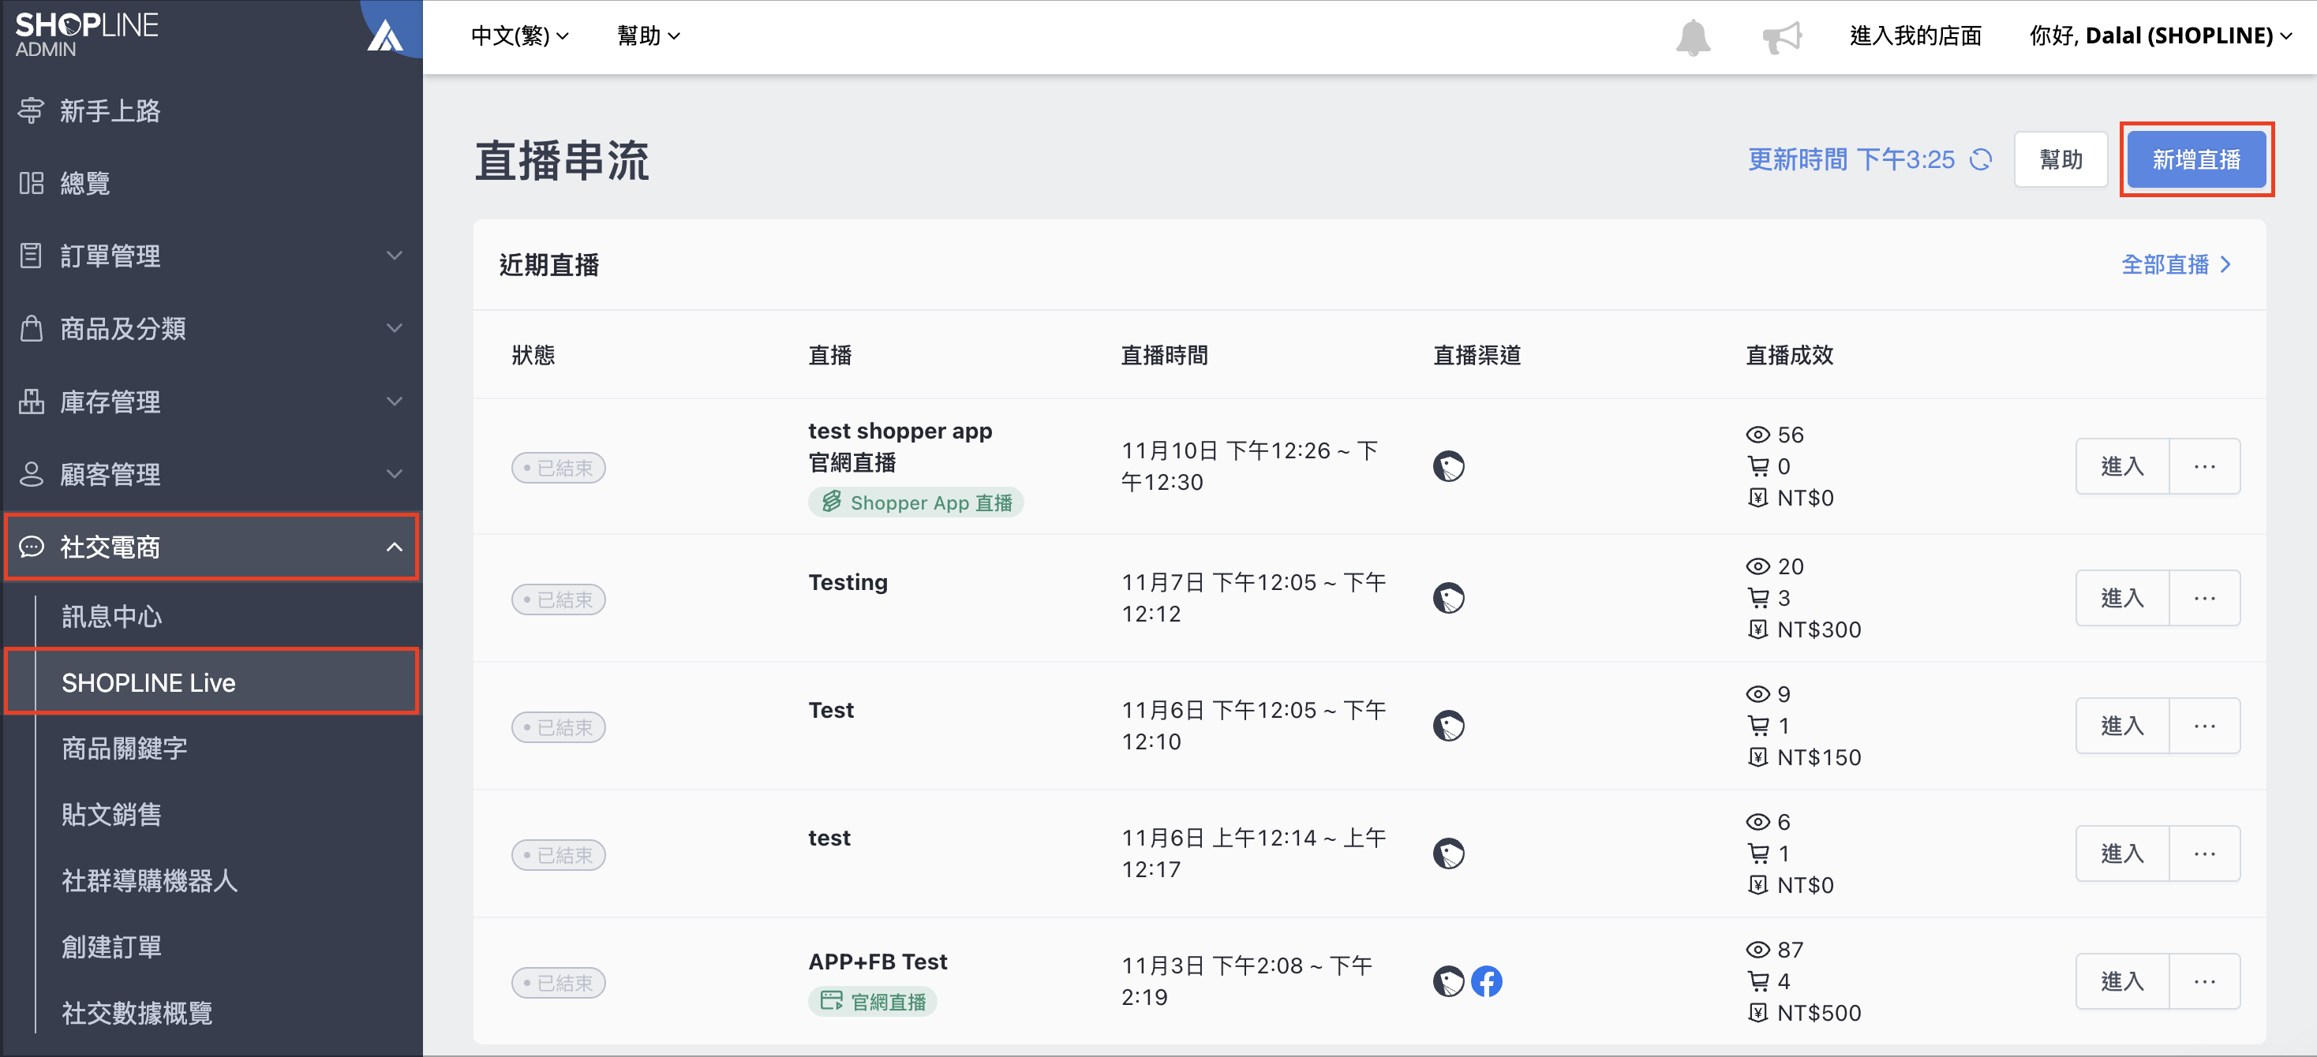Viewport: 2317px width, 1057px height.
Task: Click 進入我的店面 link
Action: [x=1915, y=36]
